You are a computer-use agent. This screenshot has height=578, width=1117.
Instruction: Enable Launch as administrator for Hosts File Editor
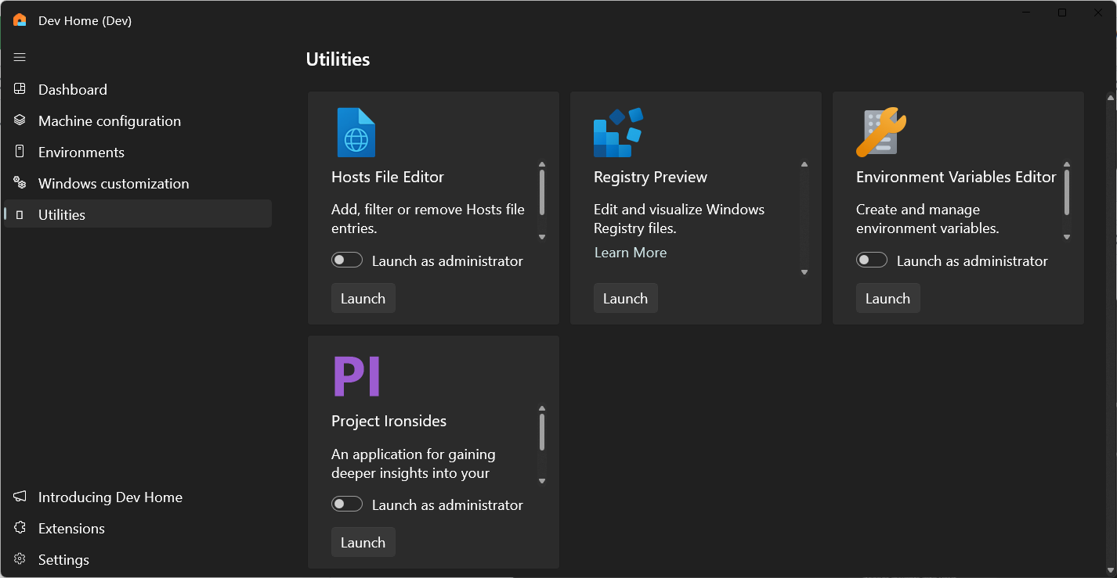point(347,260)
